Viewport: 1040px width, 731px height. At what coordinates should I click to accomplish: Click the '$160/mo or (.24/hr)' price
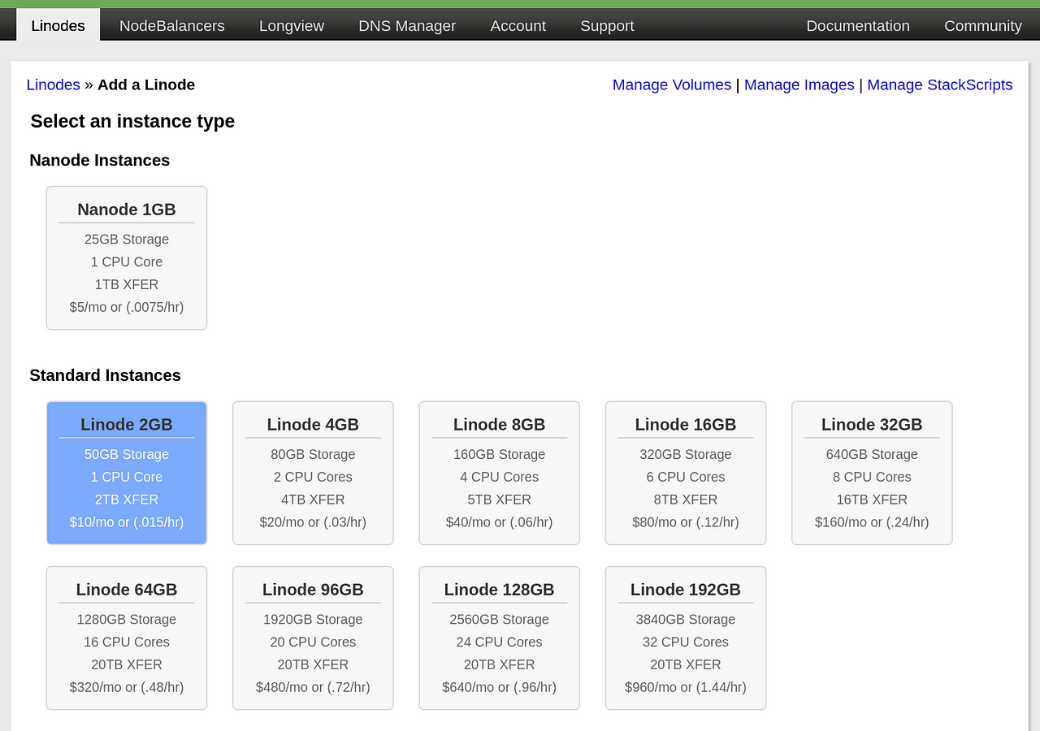click(x=872, y=522)
